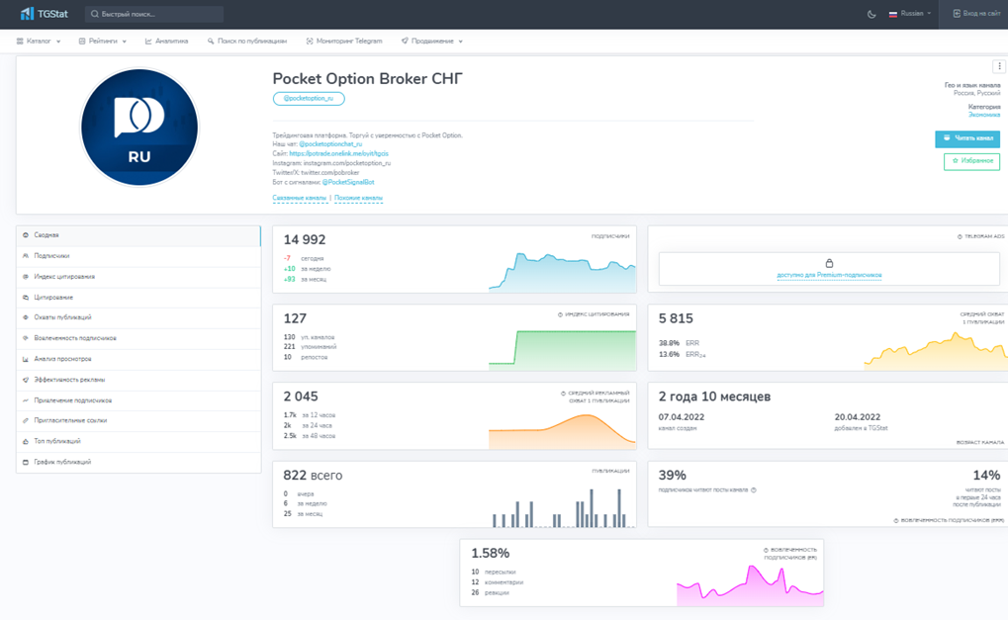Open 'Аналитика' in the navigation bar
The height and width of the screenshot is (620, 1008).
pyautogui.click(x=166, y=42)
